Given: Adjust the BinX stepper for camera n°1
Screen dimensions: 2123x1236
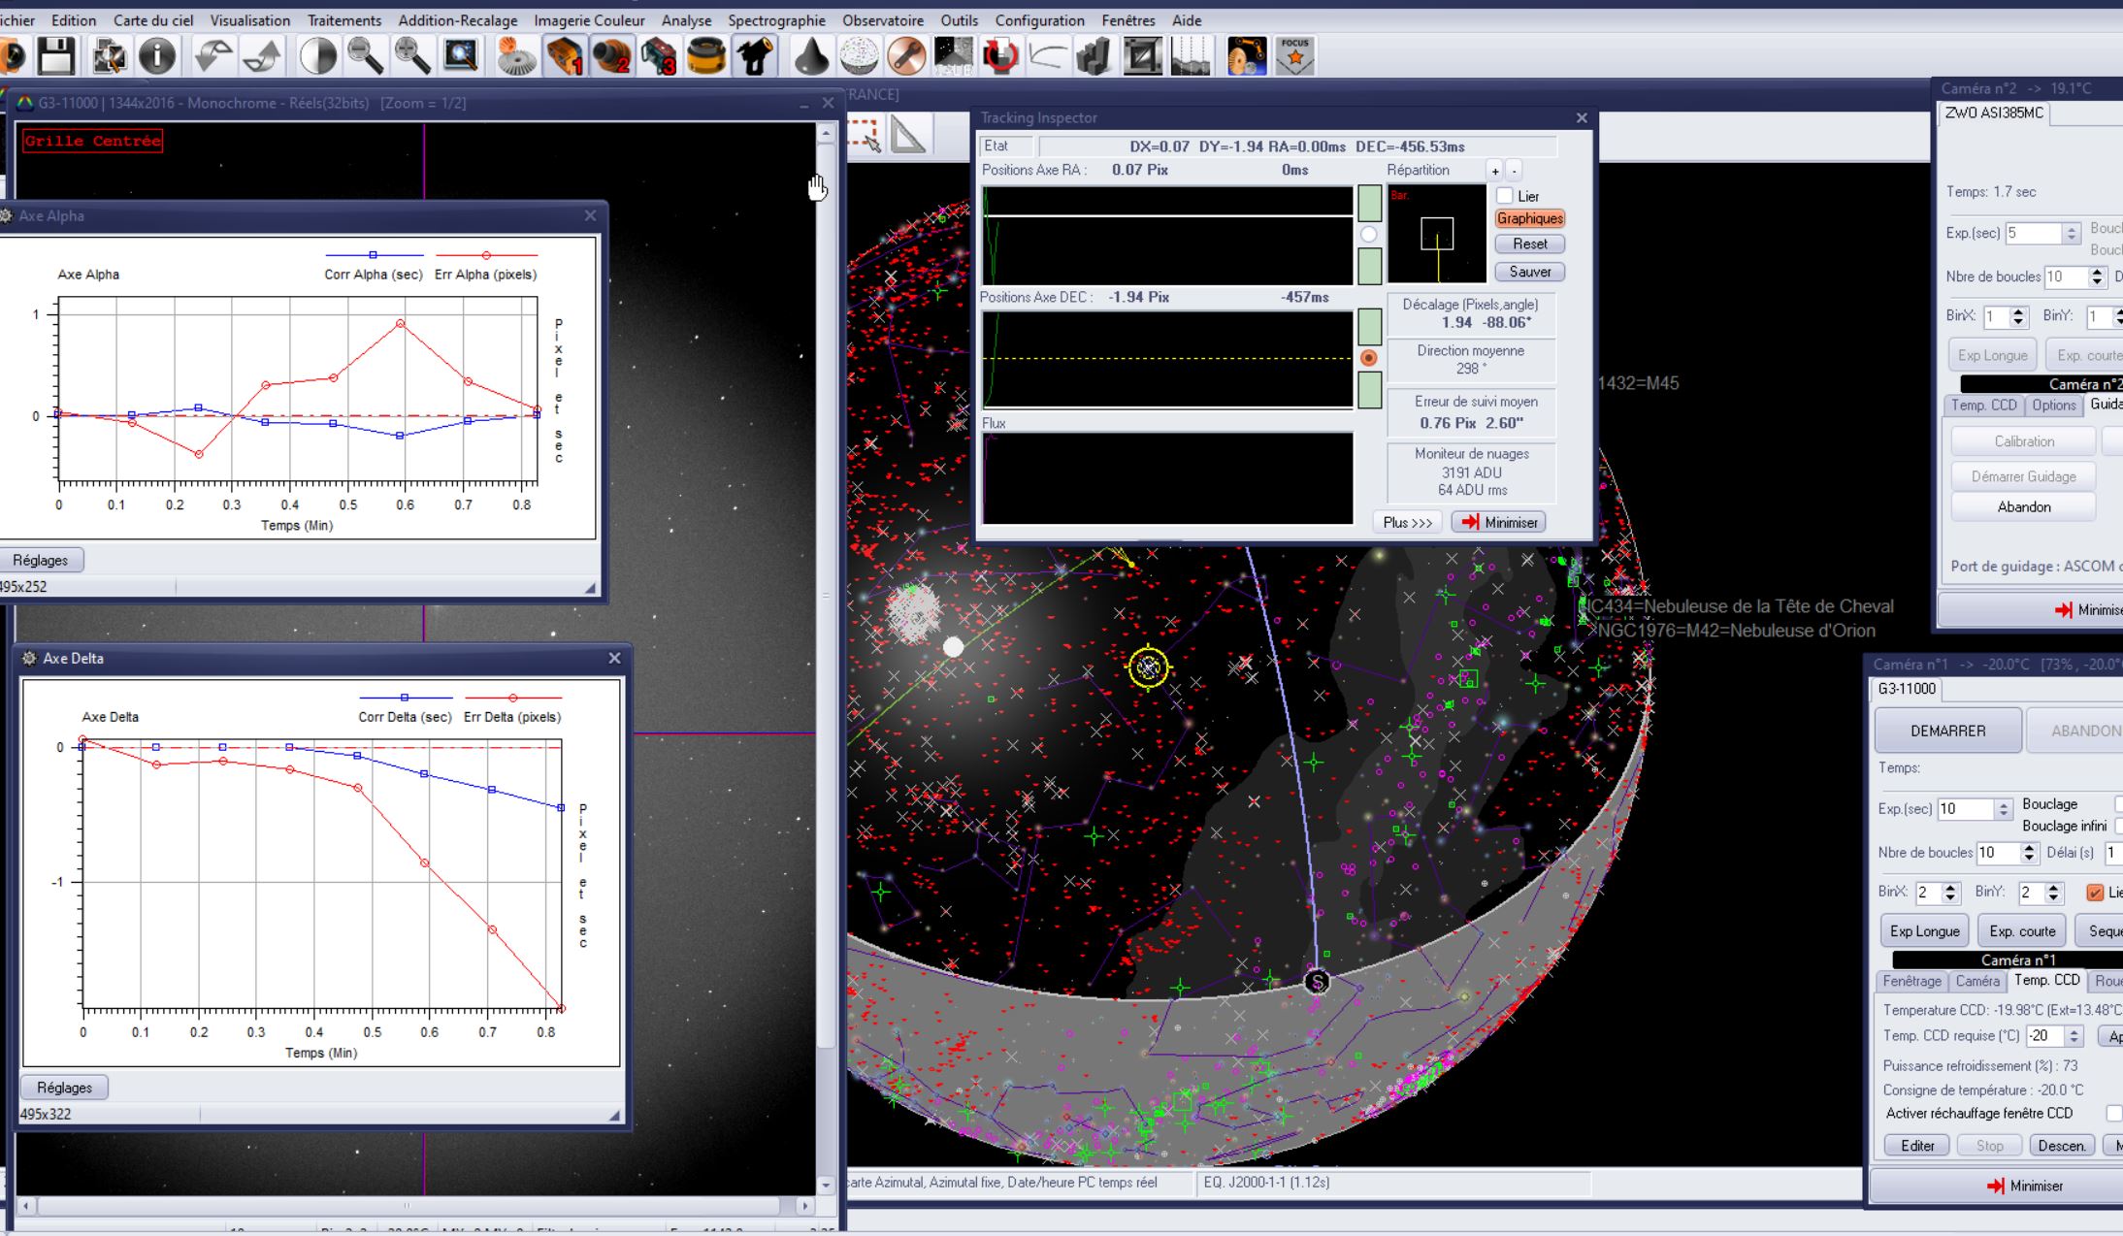Looking at the screenshot, I should coord(1950,893).
